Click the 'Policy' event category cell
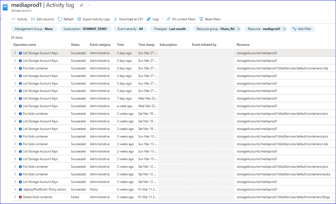Viewport: 336px width, 204px height. point(94,190)
